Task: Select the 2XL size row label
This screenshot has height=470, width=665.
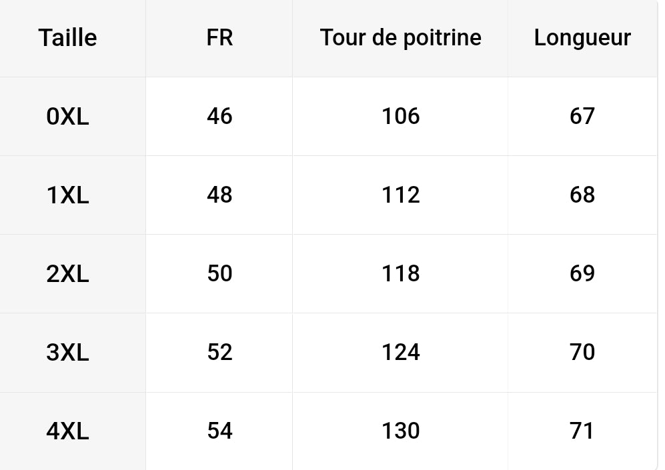Action: 68,274
